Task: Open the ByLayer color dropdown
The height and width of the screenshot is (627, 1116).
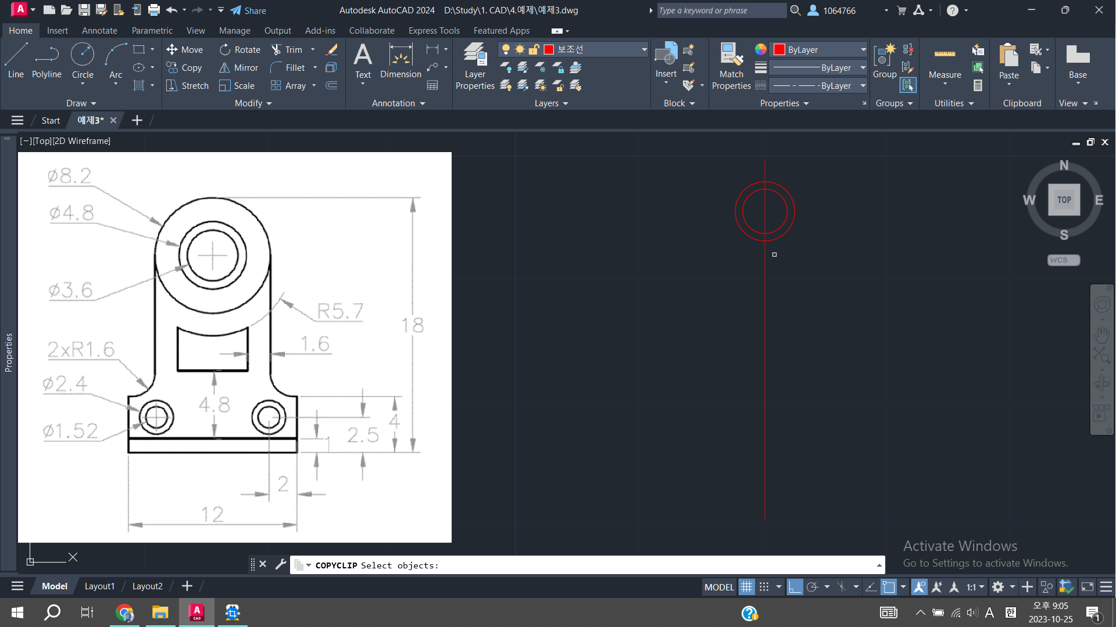Action: coord(863,50)
